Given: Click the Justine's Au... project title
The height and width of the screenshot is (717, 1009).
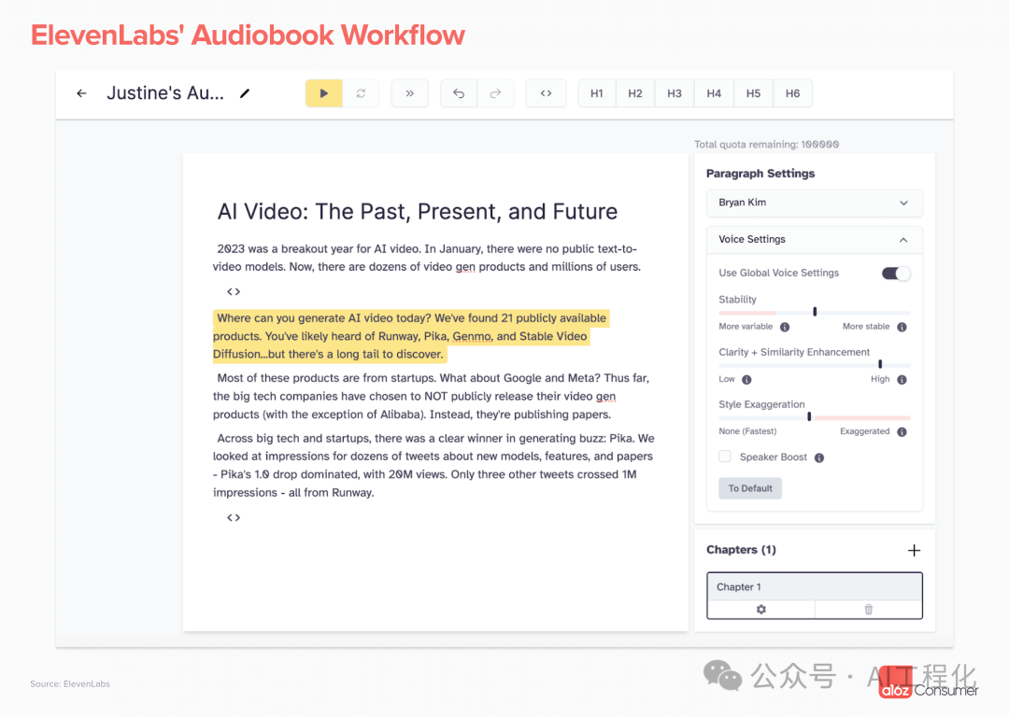Looking at the screenshot, I should point(165,93).
